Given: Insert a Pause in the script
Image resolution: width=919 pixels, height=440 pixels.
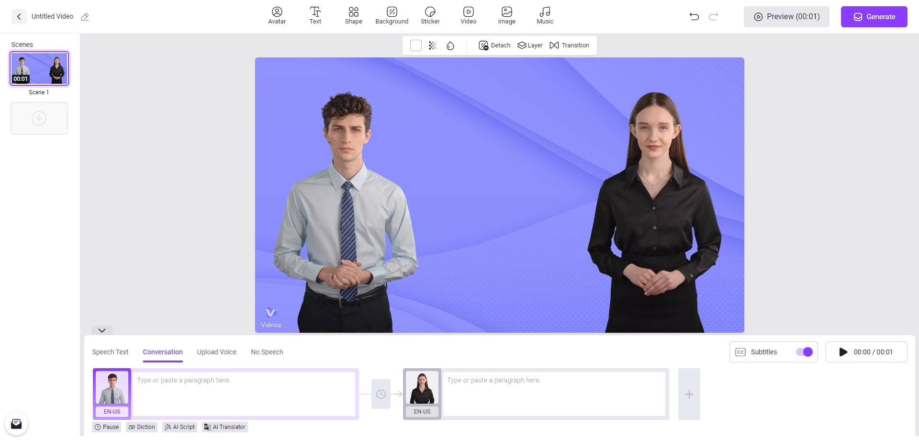Looking at the screenshot, I should tap(107, 427).
